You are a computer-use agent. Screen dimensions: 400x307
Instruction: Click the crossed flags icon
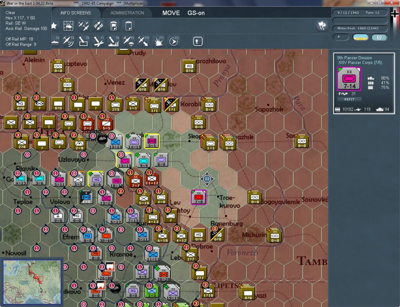coord(322,25)
